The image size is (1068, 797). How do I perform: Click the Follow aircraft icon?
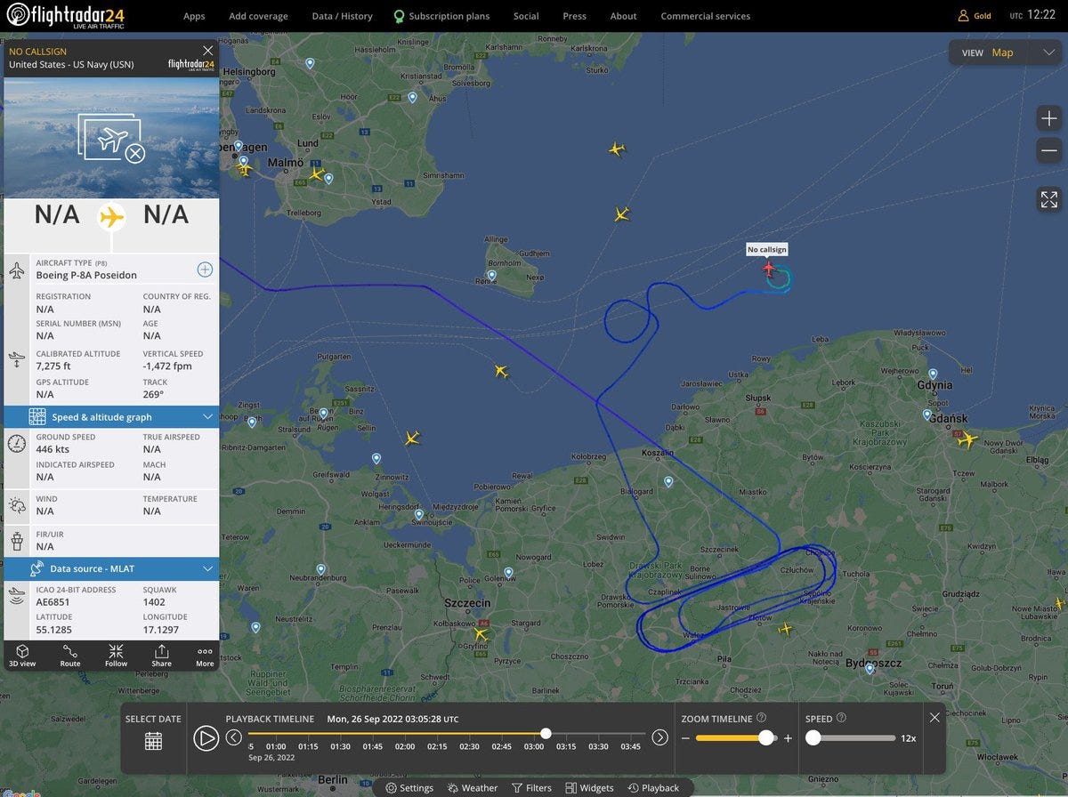(116, 656)
